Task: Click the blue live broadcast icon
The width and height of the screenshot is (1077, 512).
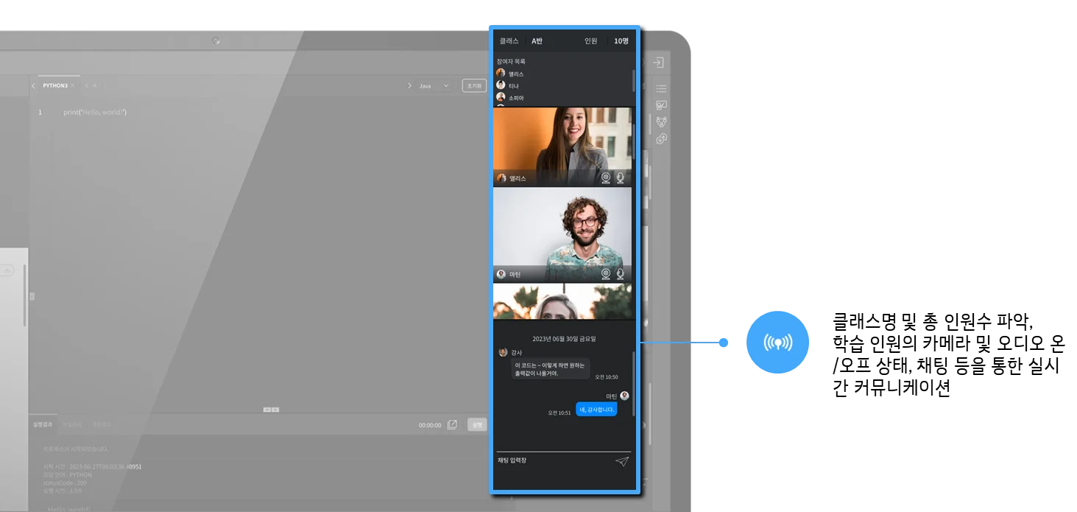Action: (778, 343)
